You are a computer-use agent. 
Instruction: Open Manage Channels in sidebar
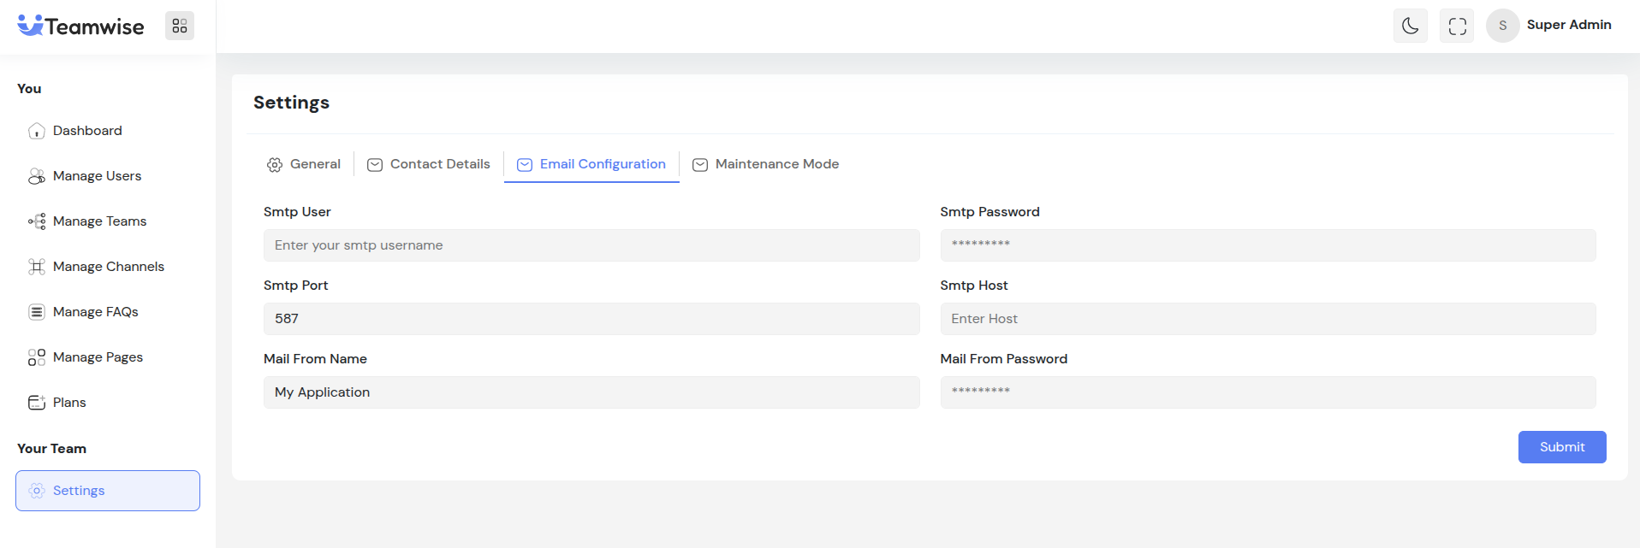click(x=108, y=267)
